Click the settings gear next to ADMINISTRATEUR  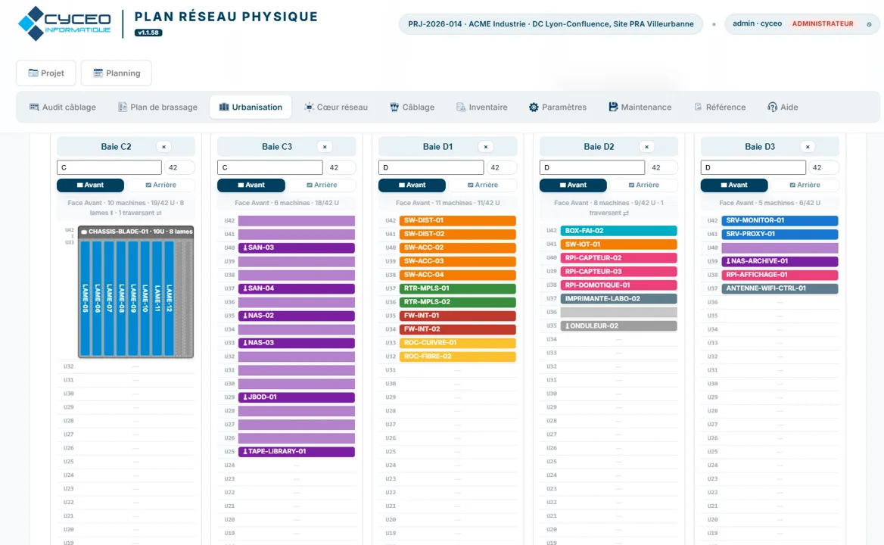pyautogui.click(x=869, y=24)
